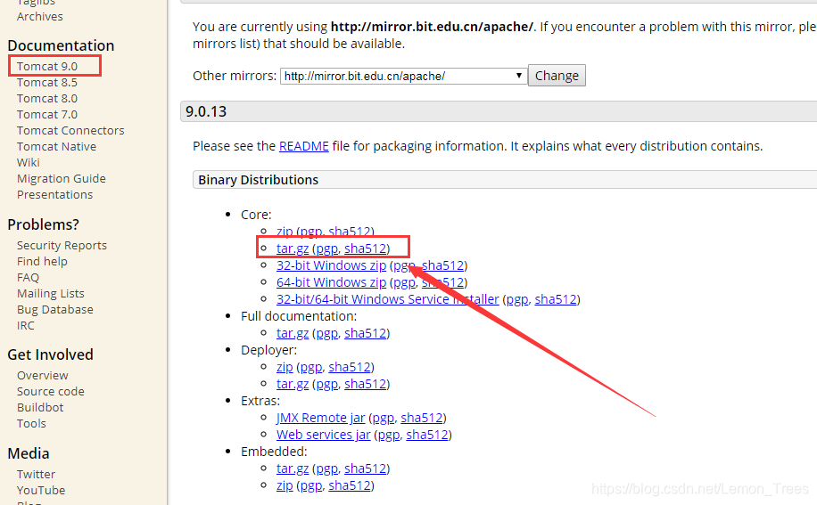Open pgp for Web services jar

point(389,435)
